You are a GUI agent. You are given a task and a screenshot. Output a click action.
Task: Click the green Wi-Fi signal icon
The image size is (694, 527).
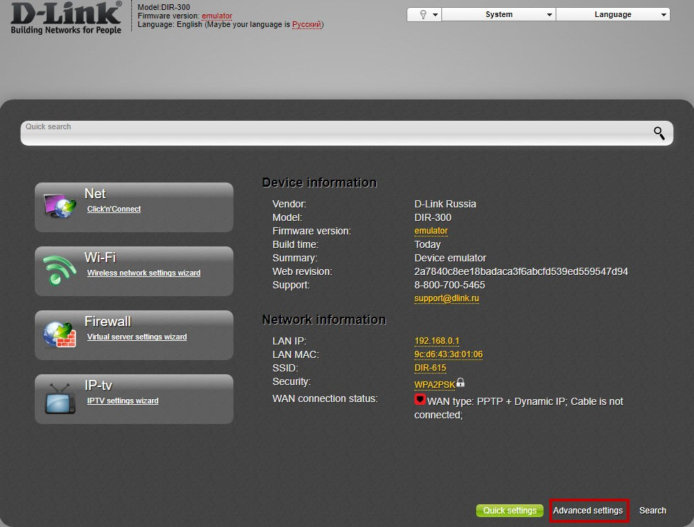(60, 270)
